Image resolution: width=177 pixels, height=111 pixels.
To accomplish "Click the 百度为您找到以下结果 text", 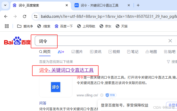I will pyautogui.click(x=56, y=62).
